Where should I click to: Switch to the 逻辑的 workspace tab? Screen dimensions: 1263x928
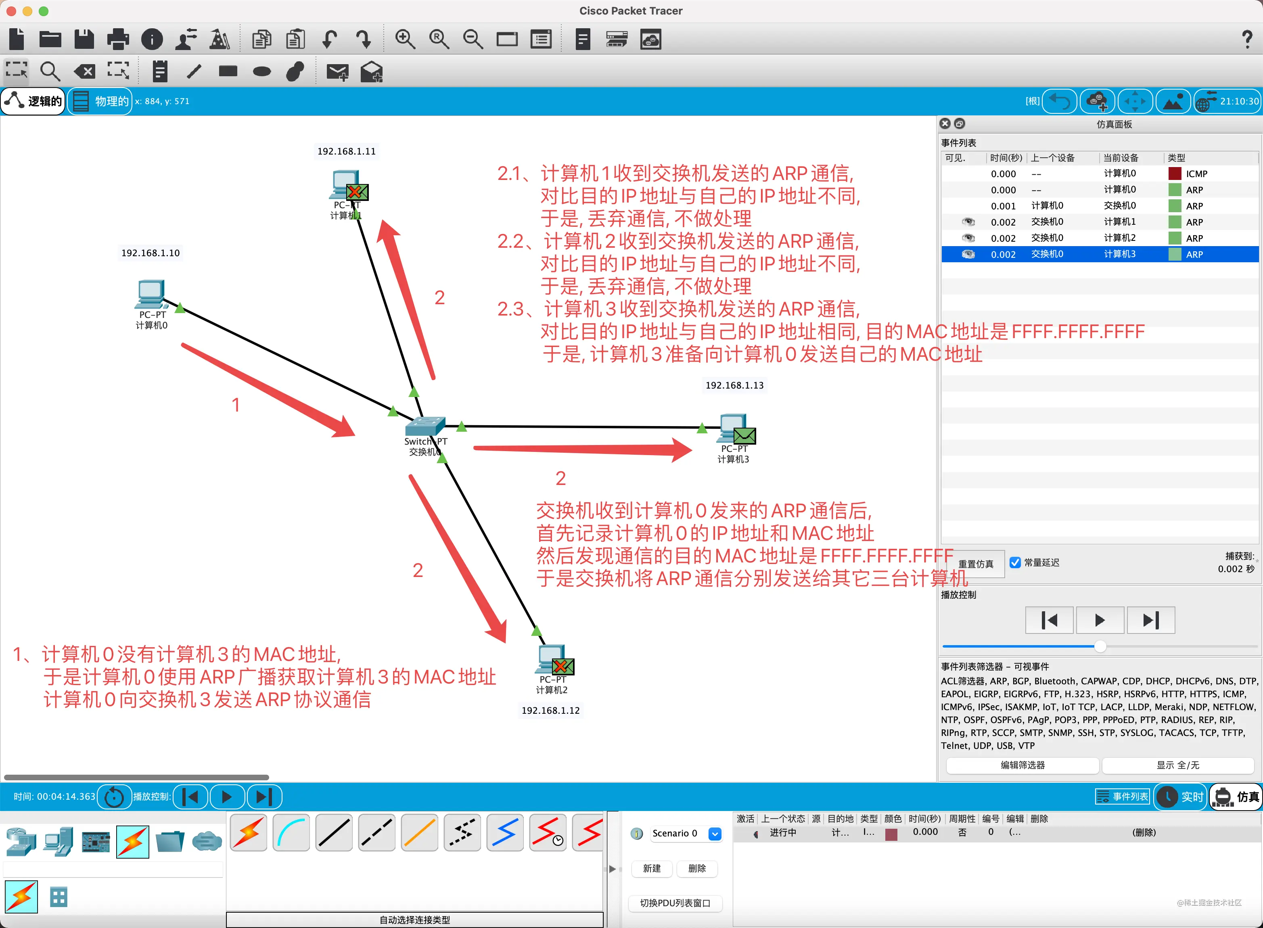[33, 101]
